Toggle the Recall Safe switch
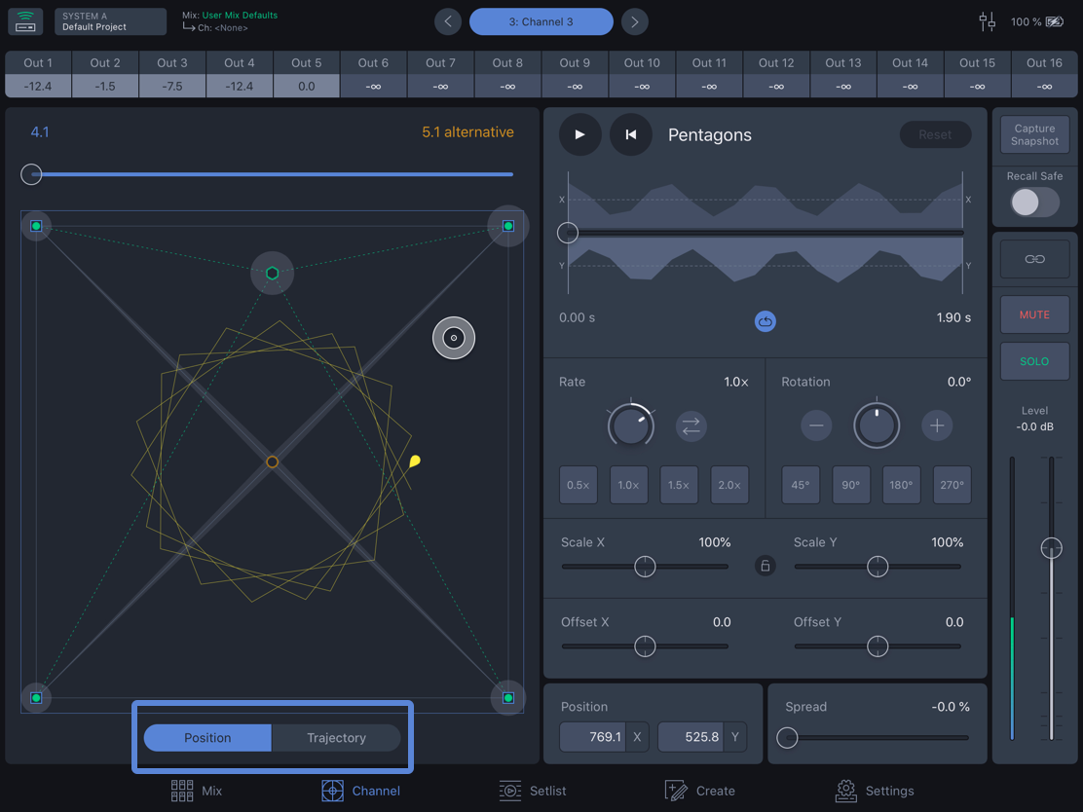The width and height of the screenshot is (1083, 812). 1034,203
